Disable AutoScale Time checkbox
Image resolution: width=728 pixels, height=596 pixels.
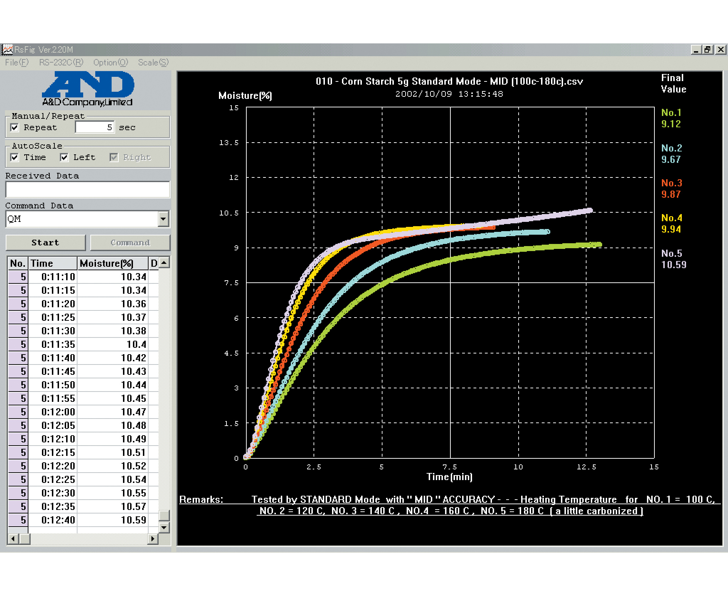point(15,157)
